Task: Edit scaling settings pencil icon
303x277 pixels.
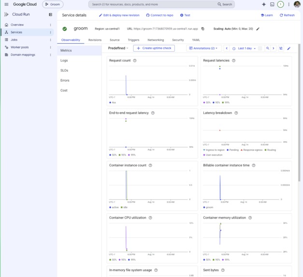Action: [x=258, y=29]
